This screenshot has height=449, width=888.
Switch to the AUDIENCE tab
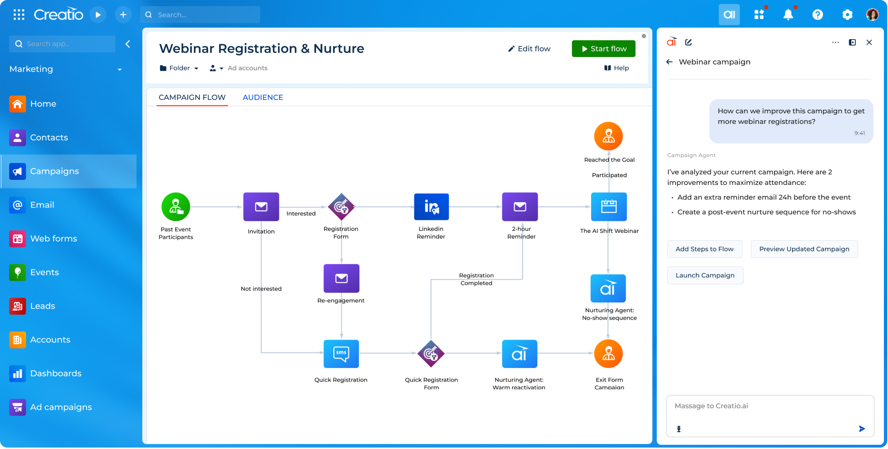(262, 97)
